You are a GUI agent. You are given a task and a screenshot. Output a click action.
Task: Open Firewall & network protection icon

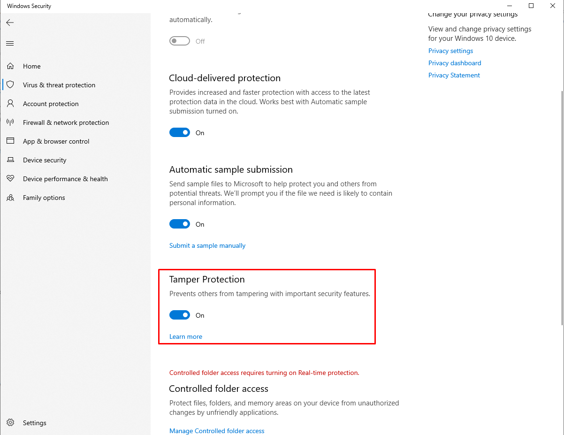[10, 122]
